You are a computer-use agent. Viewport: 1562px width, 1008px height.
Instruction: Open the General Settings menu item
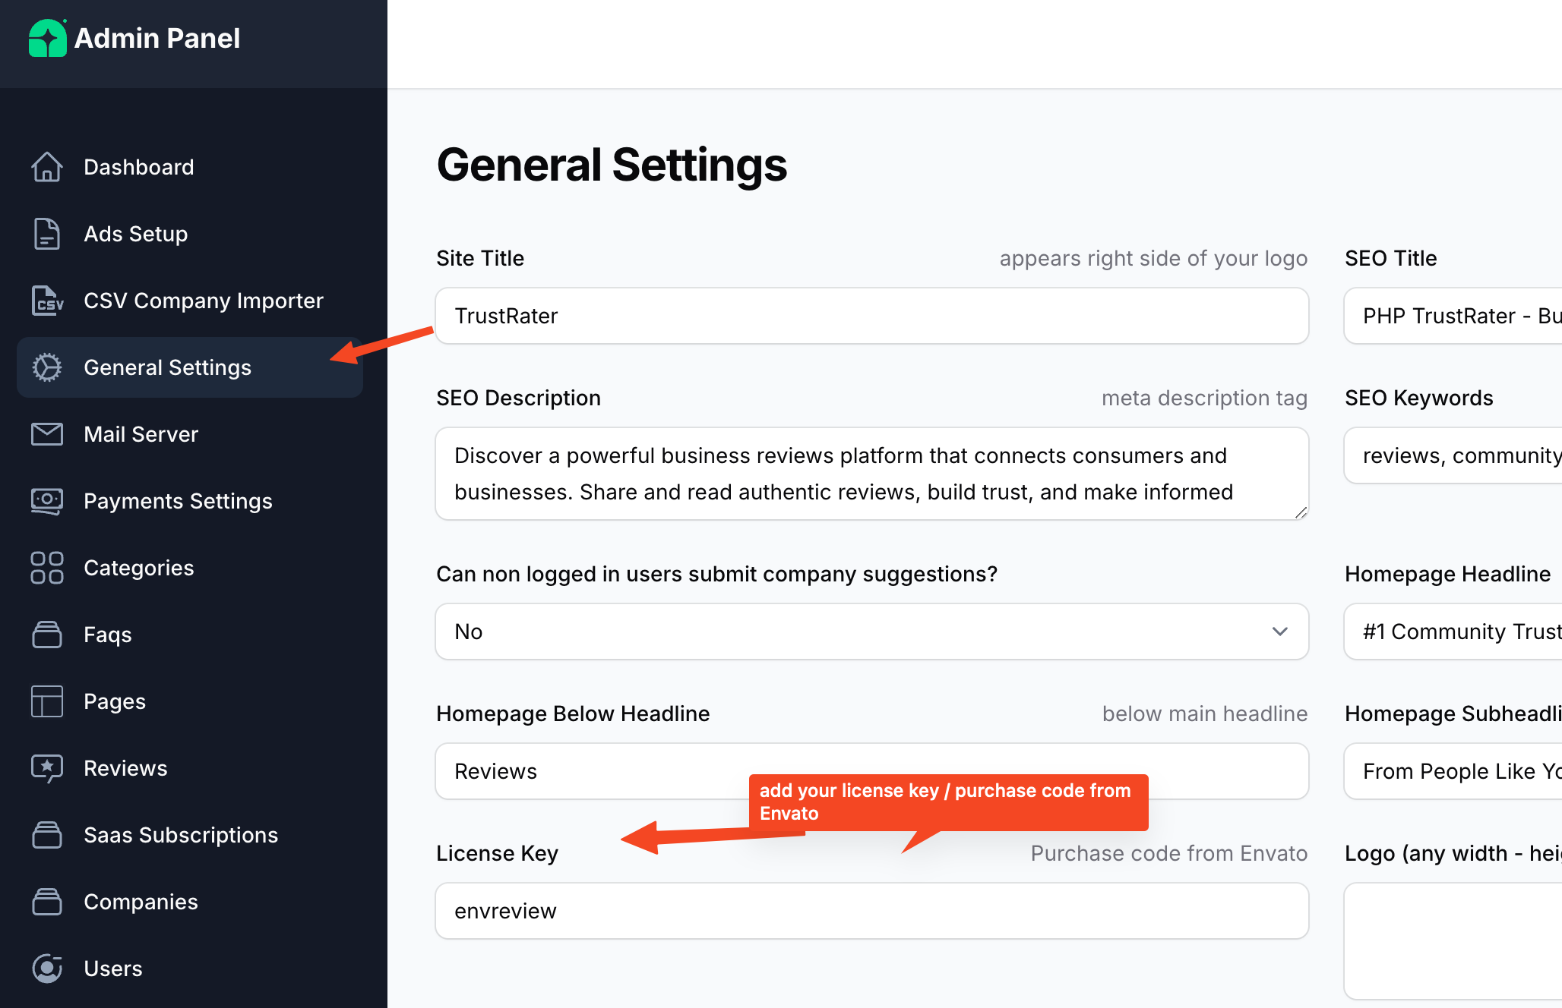tap(167, 367)
